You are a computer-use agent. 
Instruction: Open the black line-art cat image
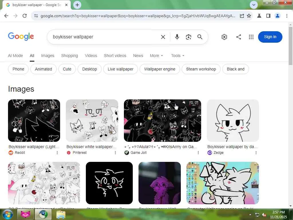(109, 183)
